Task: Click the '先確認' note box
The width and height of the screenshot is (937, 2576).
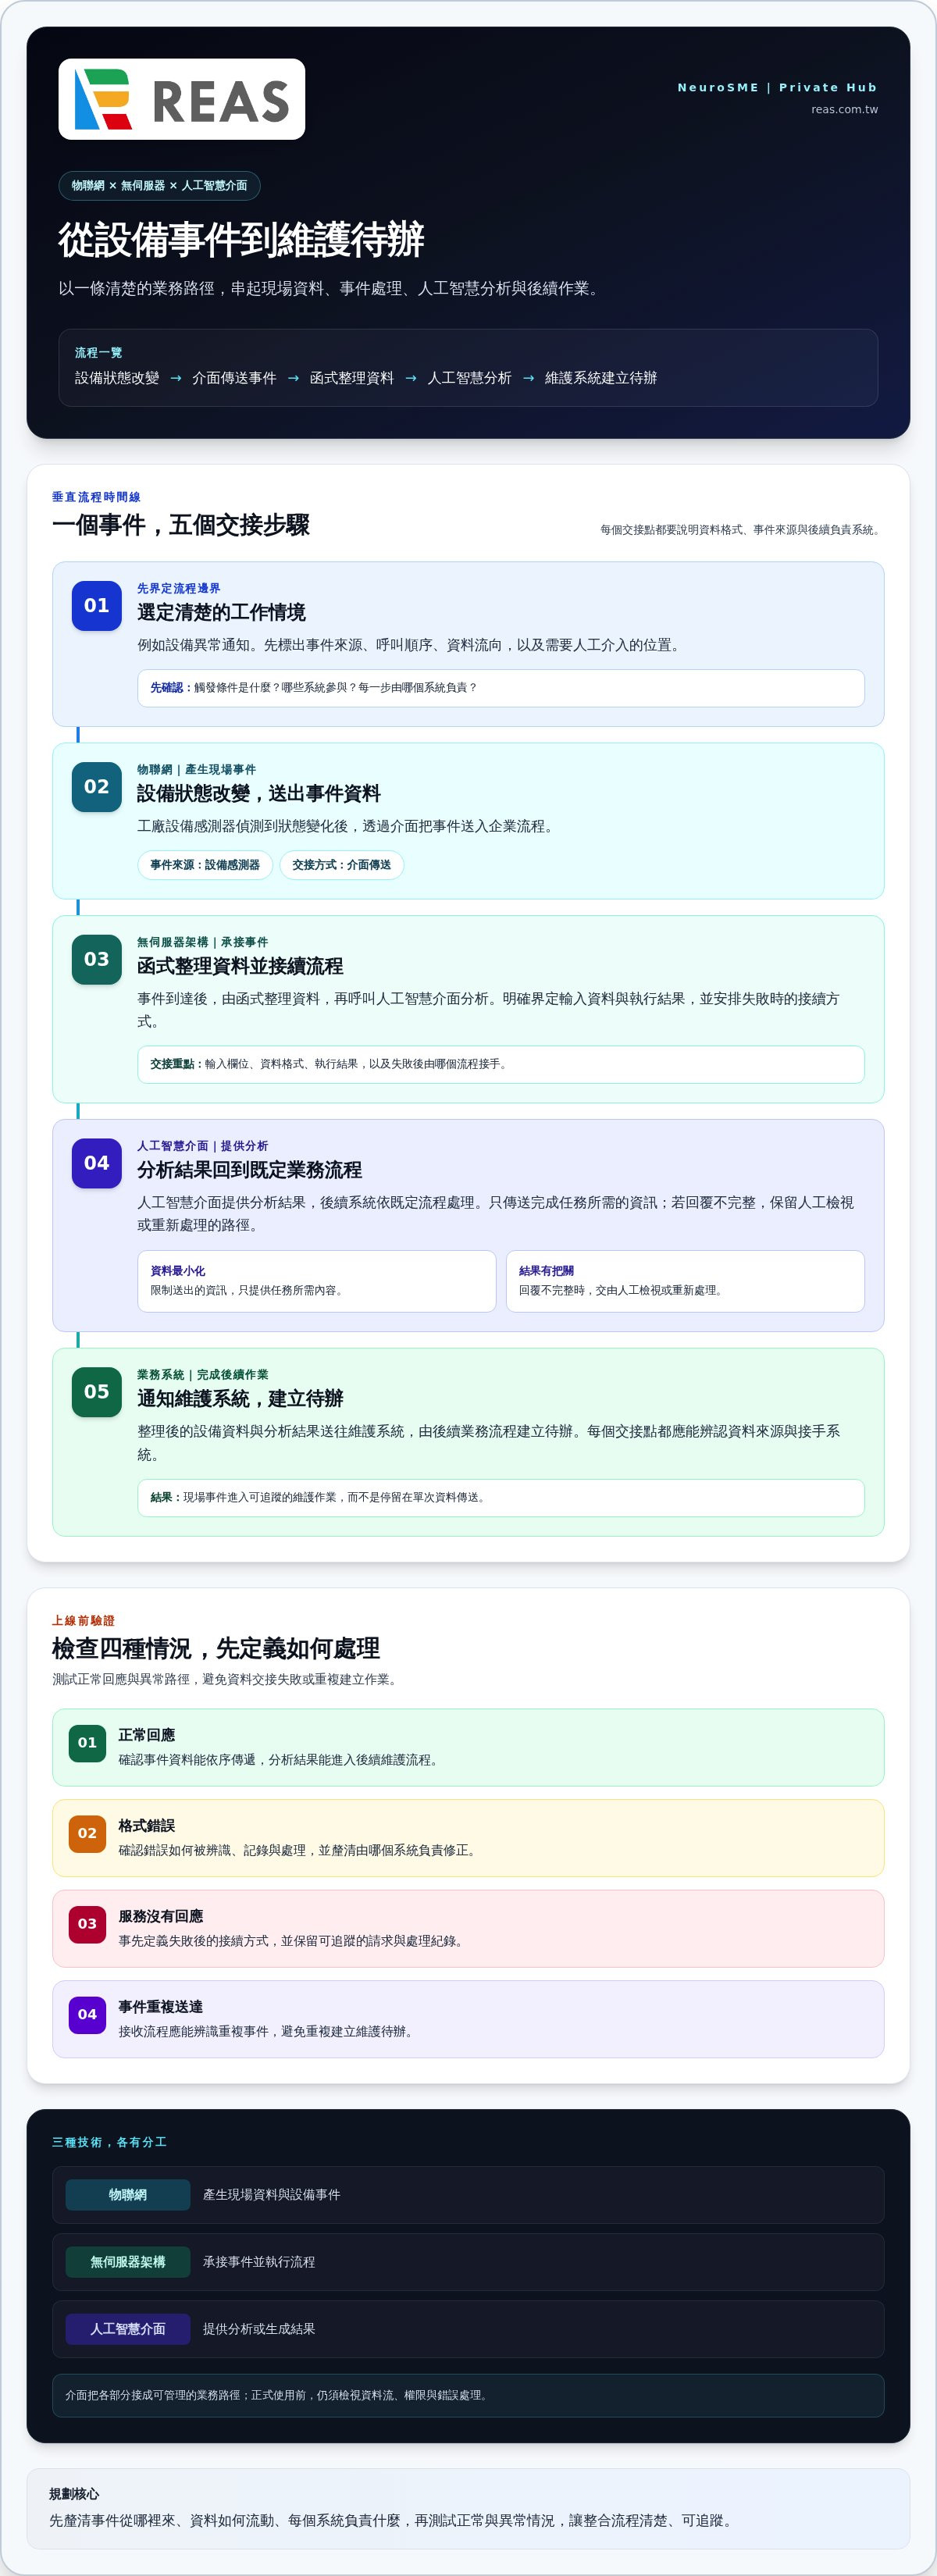Action: click(x=500, y=688)
